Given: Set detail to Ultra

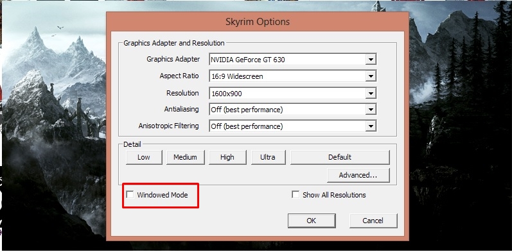Looking at the screenshot, I should coord(268,157).
